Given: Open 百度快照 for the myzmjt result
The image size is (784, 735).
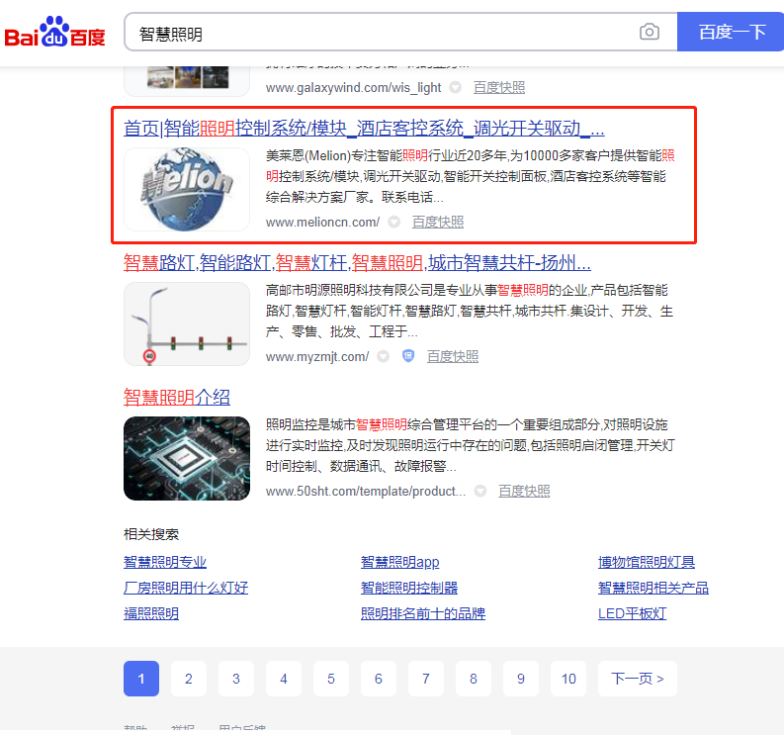Looking at the screenshot, I should click(x=453, y=356).
